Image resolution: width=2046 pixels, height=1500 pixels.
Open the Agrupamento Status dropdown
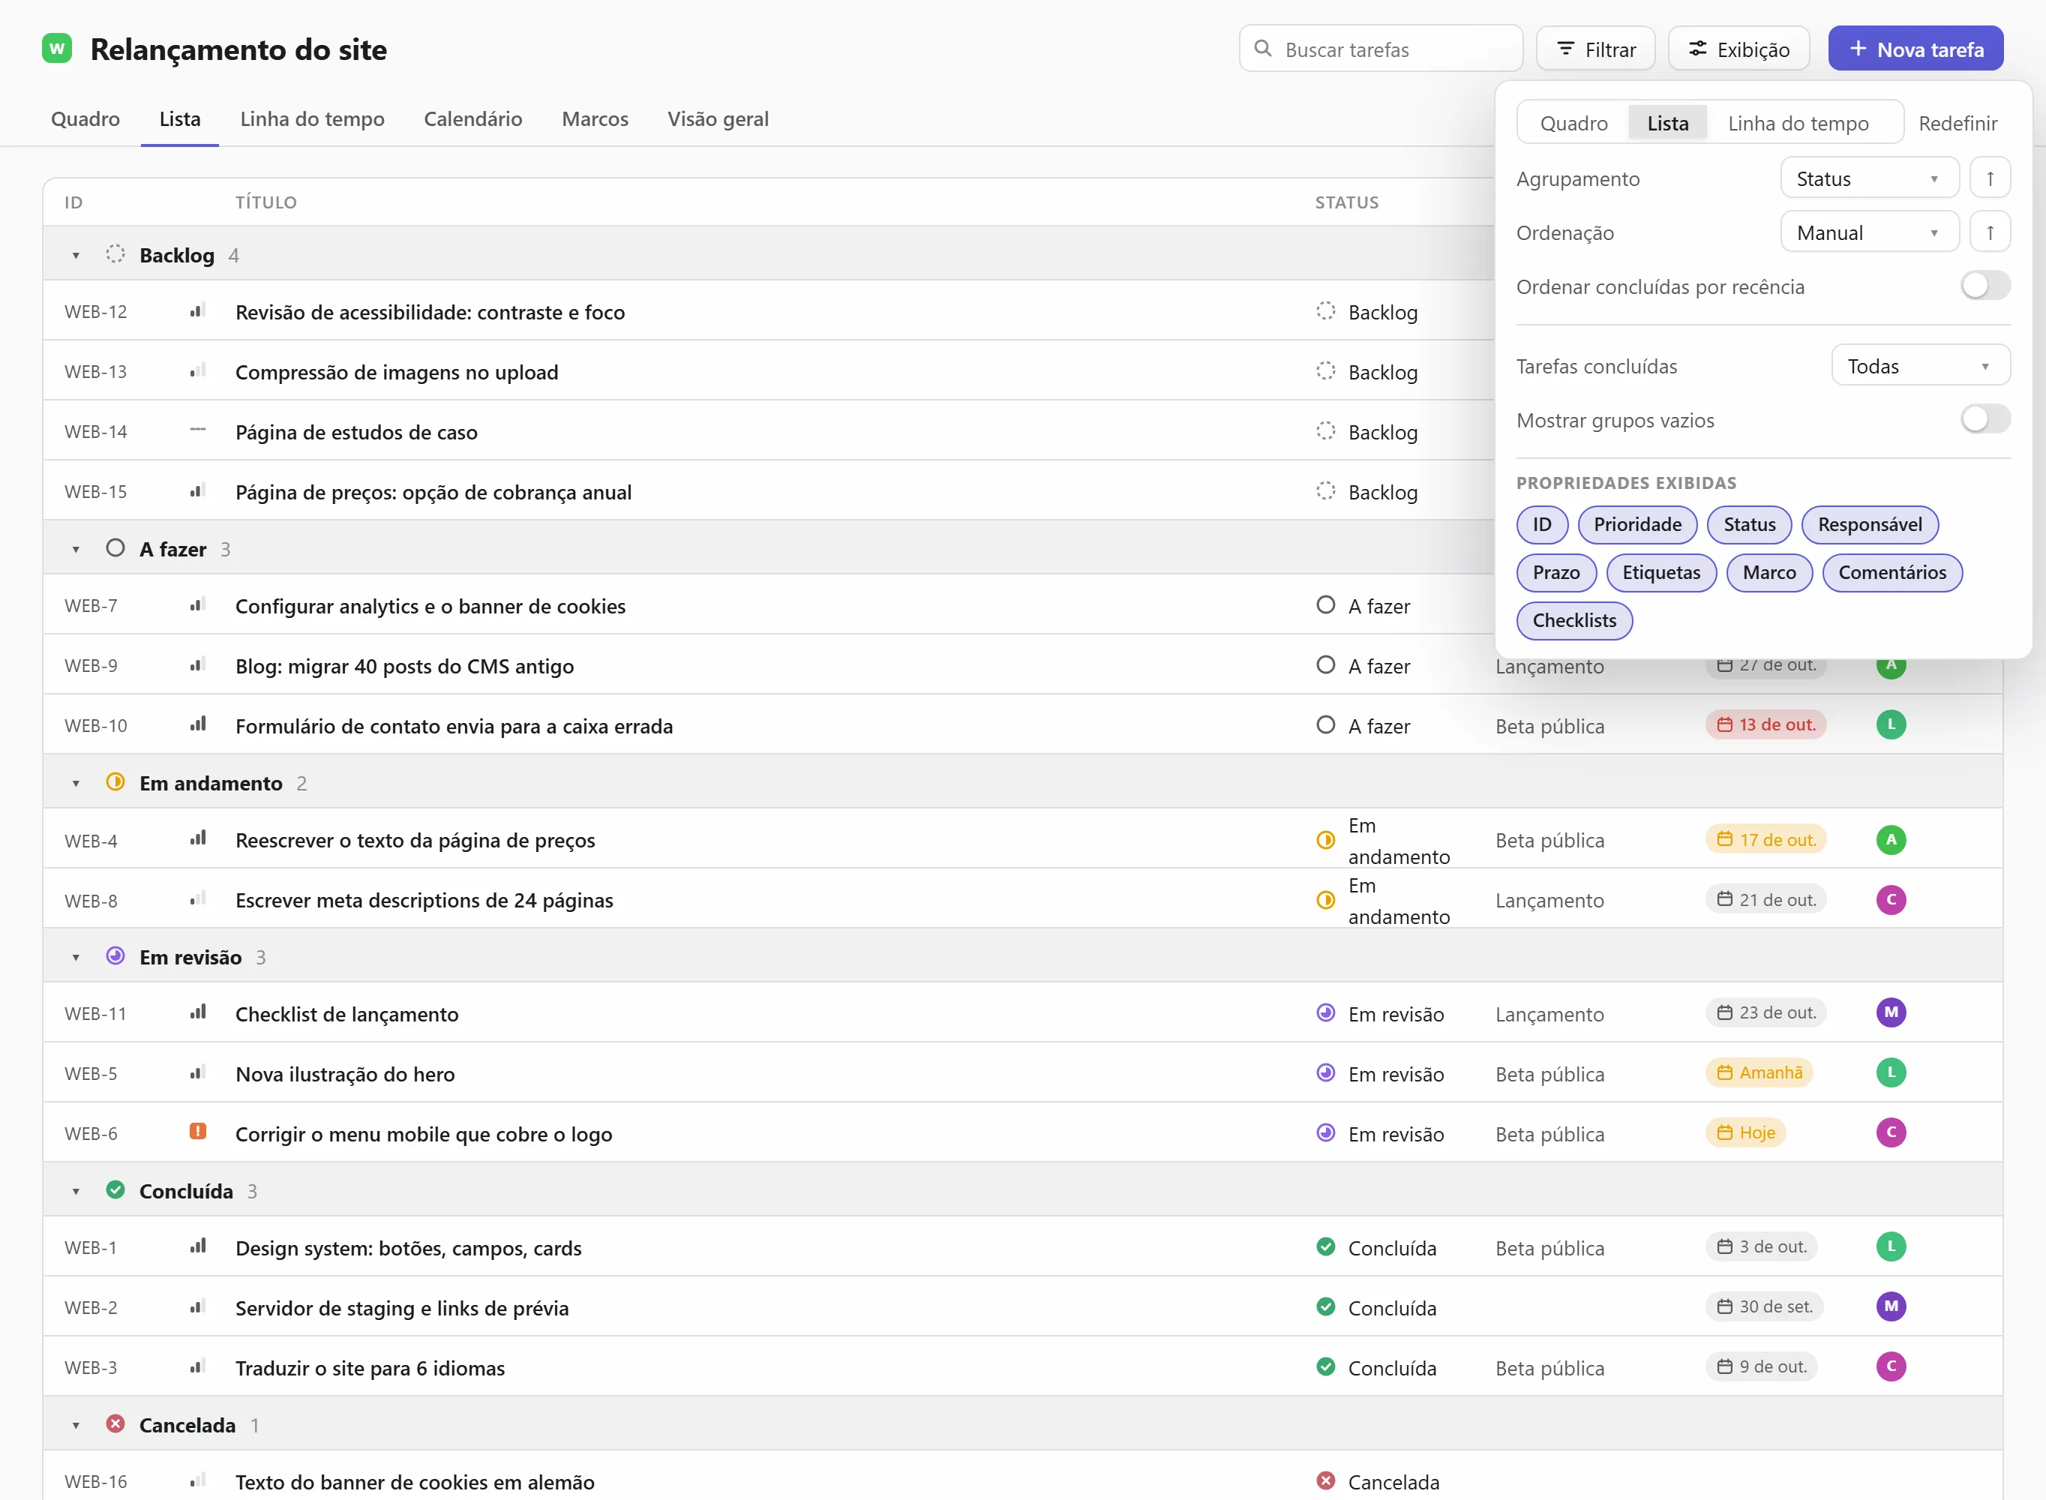tap(1869, 178)
